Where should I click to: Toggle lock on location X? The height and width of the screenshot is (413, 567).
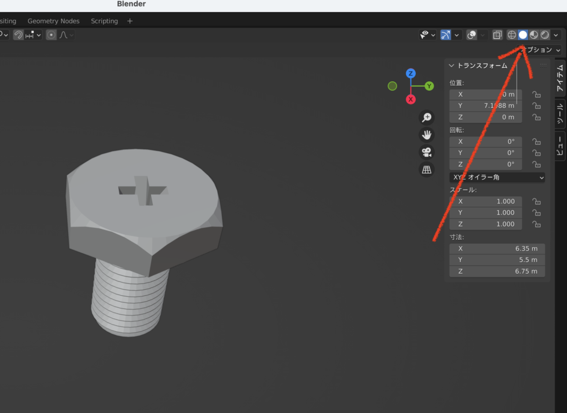point(536,95)
